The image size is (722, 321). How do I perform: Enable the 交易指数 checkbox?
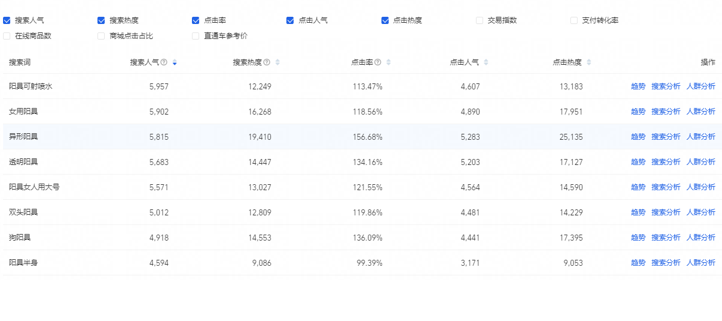tap(480, 20)
